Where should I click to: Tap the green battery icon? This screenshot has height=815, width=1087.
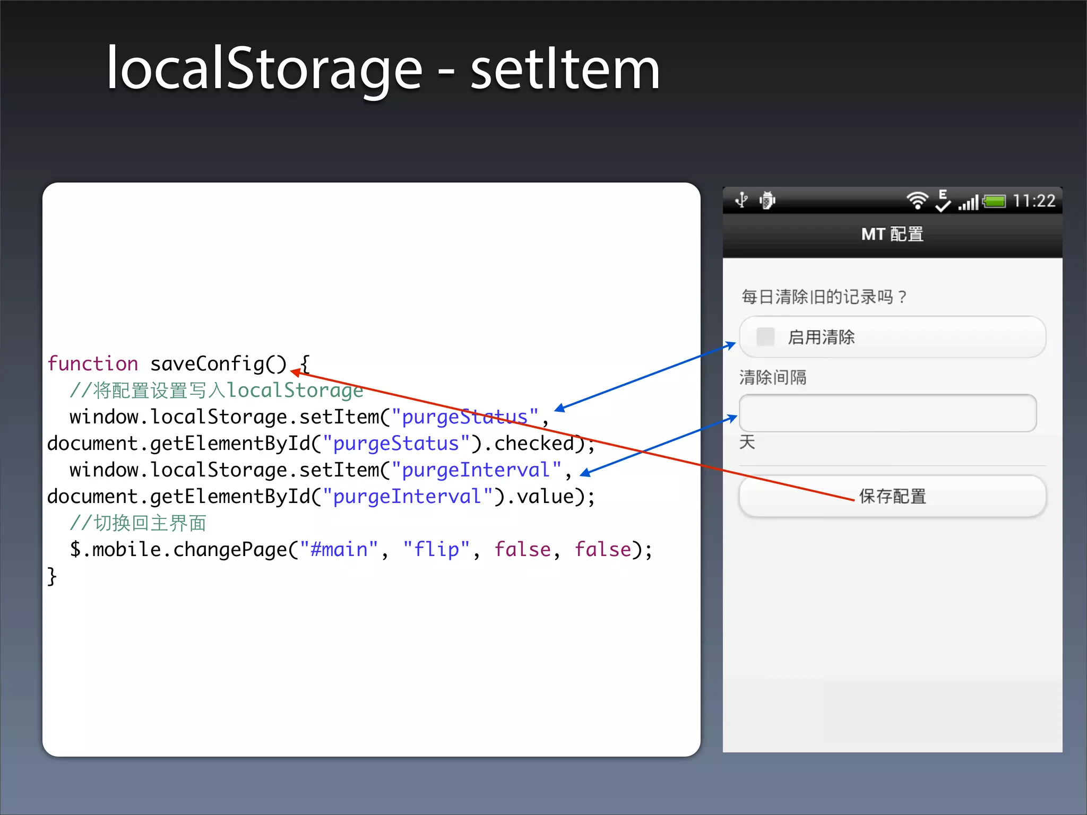pyautogui.click(x=994, y=202)
